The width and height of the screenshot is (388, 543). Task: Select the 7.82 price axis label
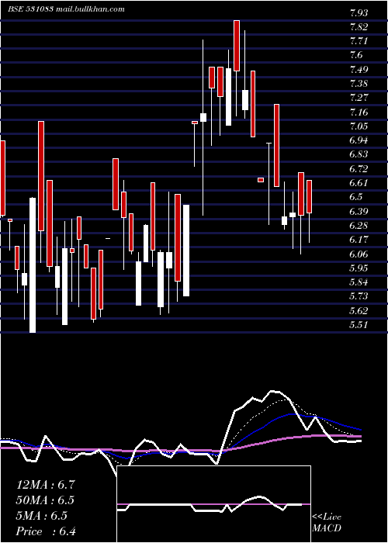pyautogui.click(x=359, y=27)
